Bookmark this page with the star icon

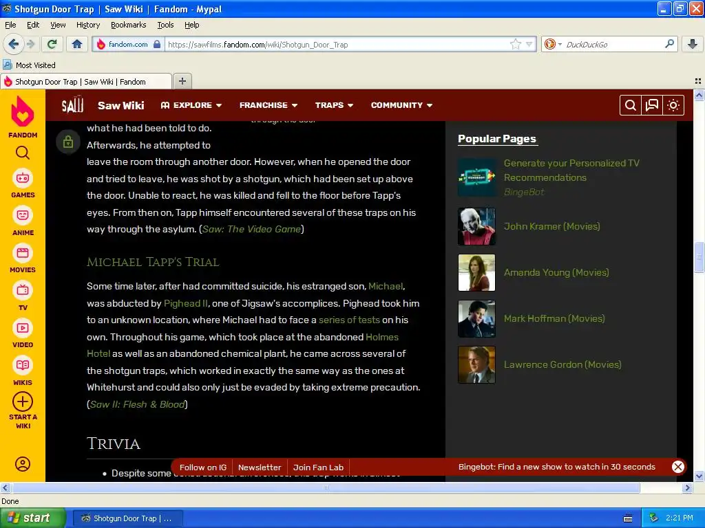click(515, 45)
